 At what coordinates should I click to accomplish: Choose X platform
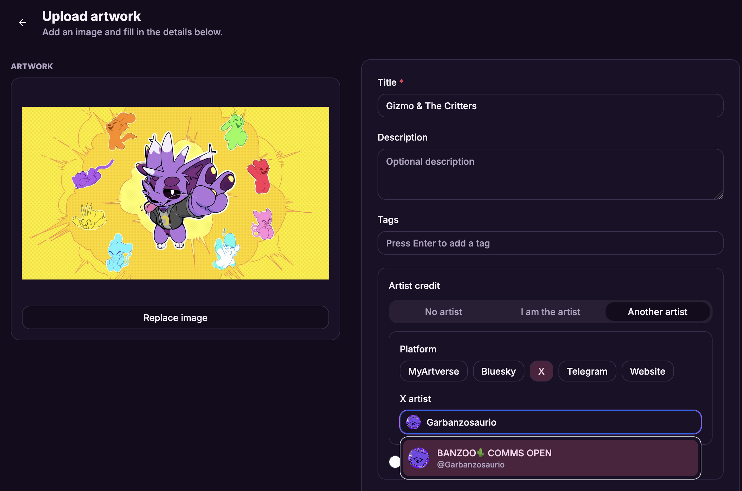[541, 371]
